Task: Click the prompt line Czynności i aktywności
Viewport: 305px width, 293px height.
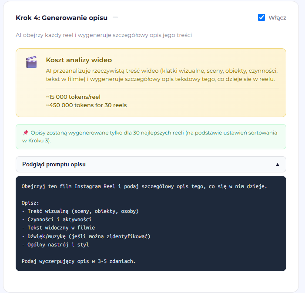Action: 57,219
